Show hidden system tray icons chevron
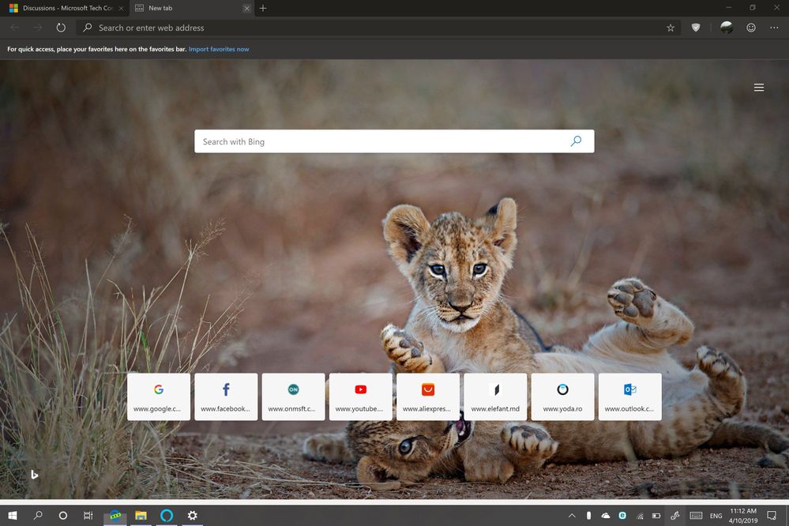 click(572, 516)
